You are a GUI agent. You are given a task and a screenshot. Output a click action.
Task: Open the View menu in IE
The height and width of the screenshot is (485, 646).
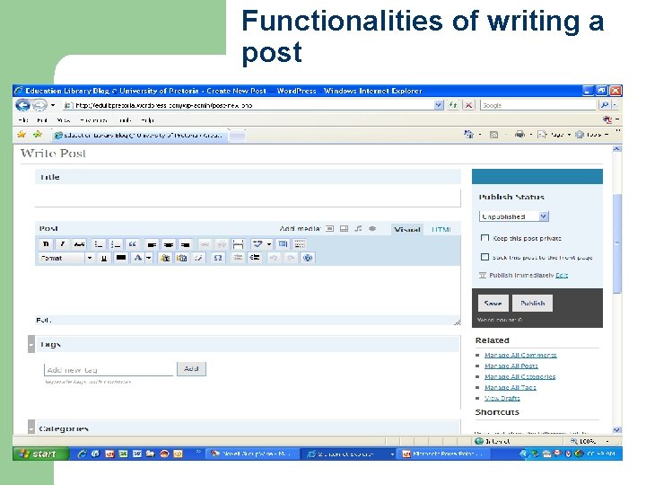[x=64, y=120]
